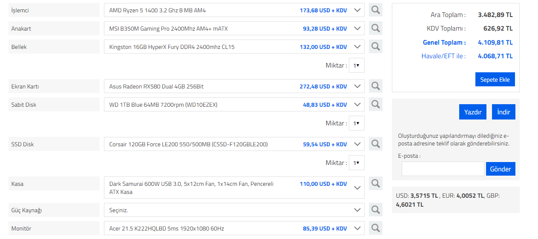The height and width of the screenshot is (239, 538).
Task: Click the Monitör row magnifier icon
Action: tap(375, 228)
